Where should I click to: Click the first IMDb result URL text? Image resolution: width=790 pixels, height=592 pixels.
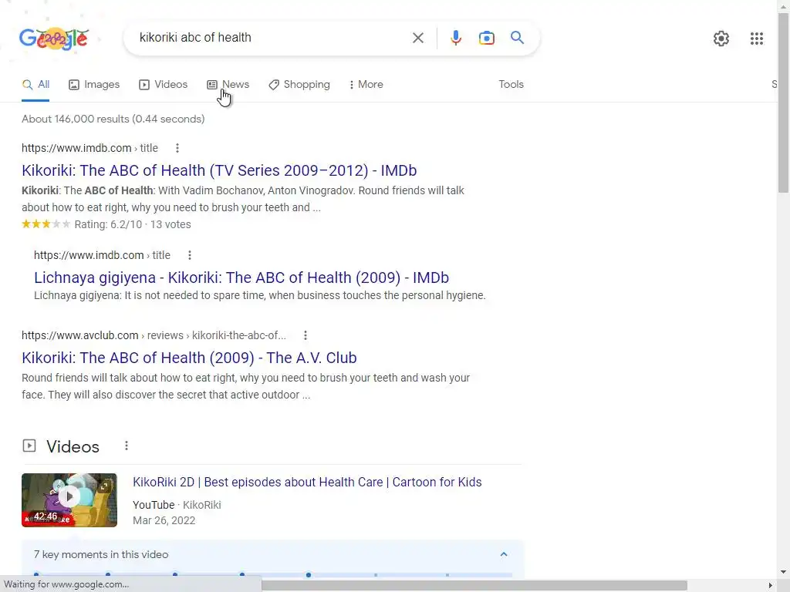pos(89,148)
